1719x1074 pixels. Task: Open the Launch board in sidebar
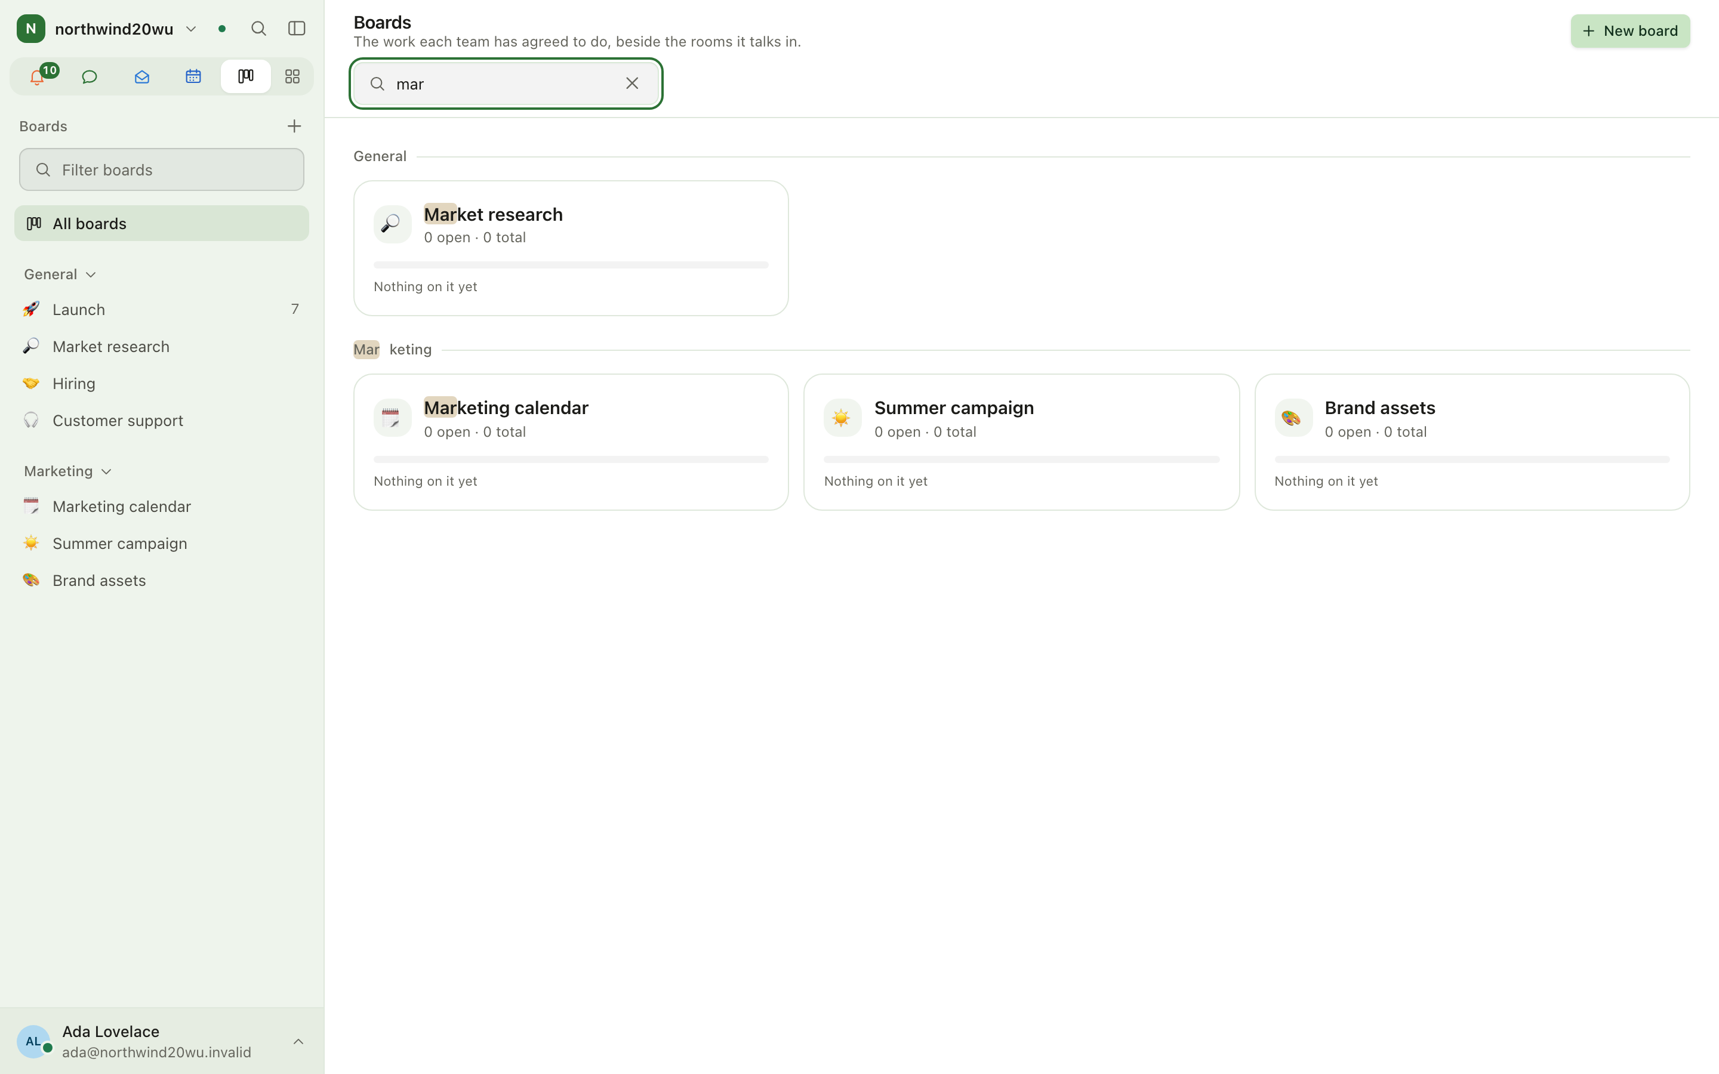pos(162,309)
